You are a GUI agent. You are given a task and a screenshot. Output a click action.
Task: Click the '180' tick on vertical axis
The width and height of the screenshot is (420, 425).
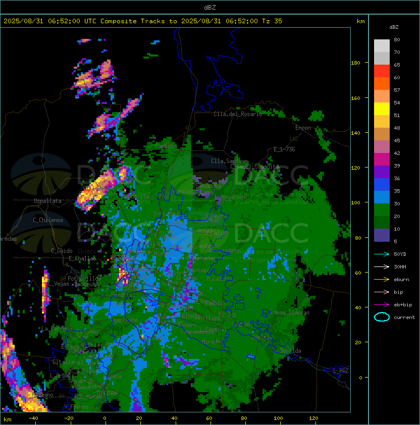coord(355,63)
